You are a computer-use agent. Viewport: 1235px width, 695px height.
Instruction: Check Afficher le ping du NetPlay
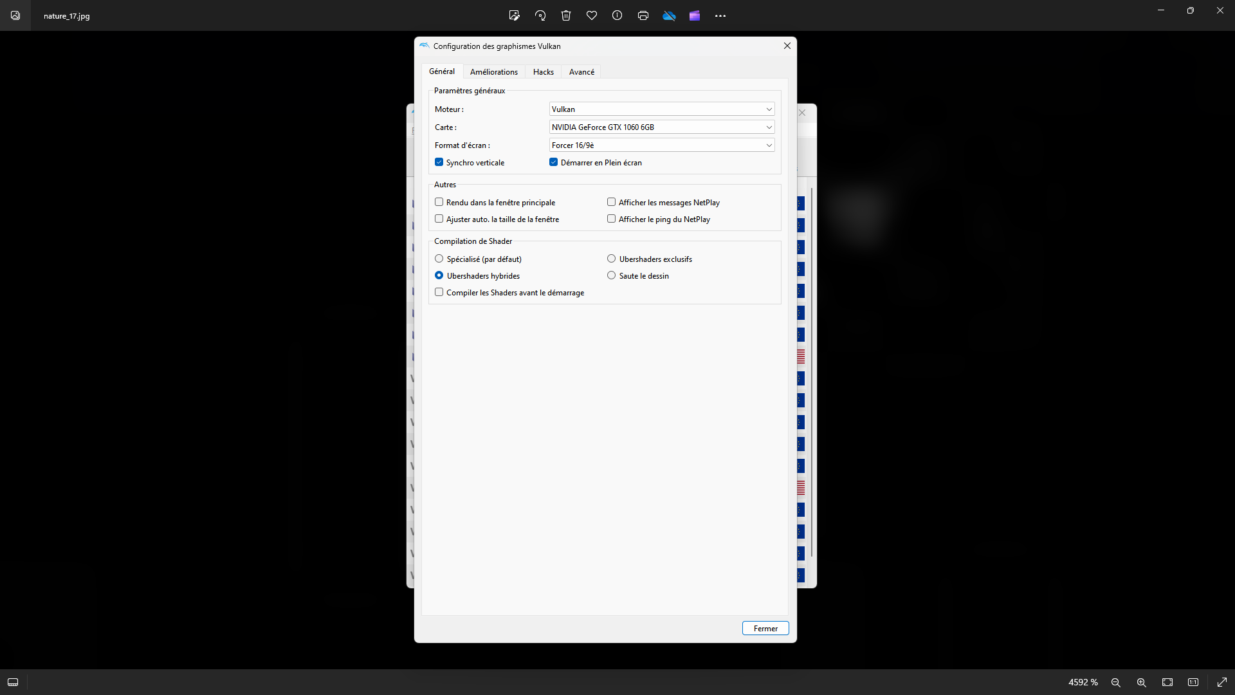(612, 219)
